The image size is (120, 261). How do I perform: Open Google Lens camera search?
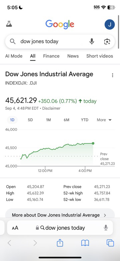click(107, 41)
